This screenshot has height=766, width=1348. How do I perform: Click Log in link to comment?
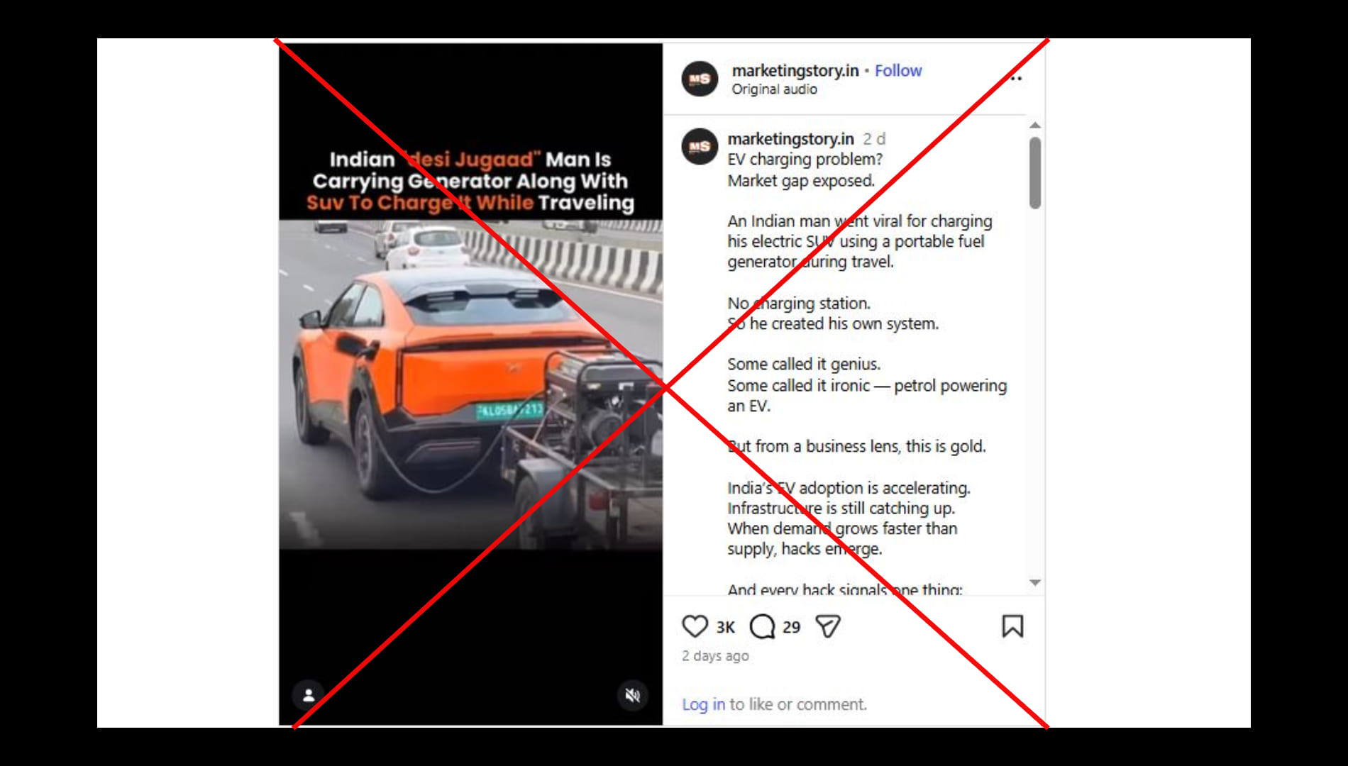(703, 704)
